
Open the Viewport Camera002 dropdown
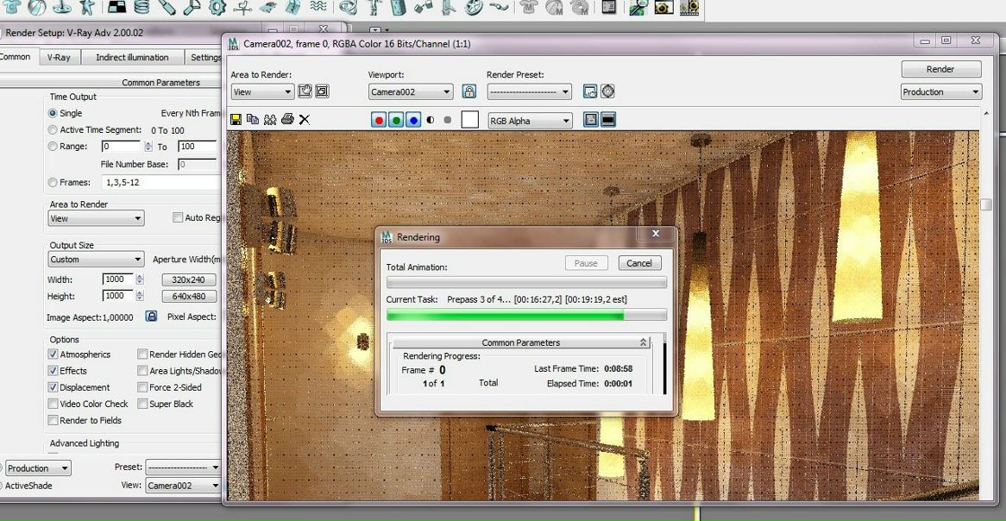[411, 92]
